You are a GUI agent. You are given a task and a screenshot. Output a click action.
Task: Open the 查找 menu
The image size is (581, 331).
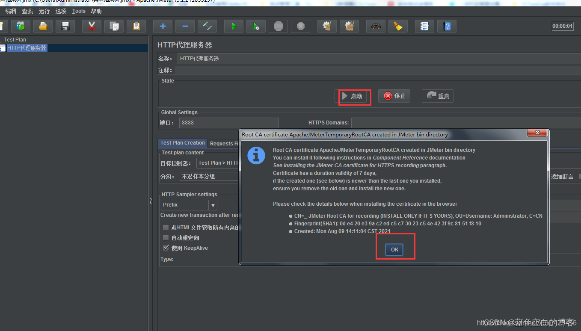[x=27, y=11]
